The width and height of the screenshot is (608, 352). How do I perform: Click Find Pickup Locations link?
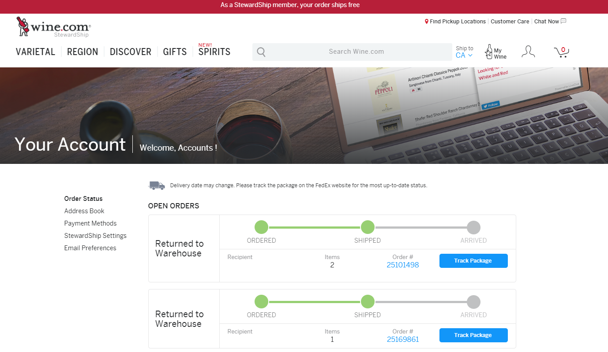coord(458,22)
